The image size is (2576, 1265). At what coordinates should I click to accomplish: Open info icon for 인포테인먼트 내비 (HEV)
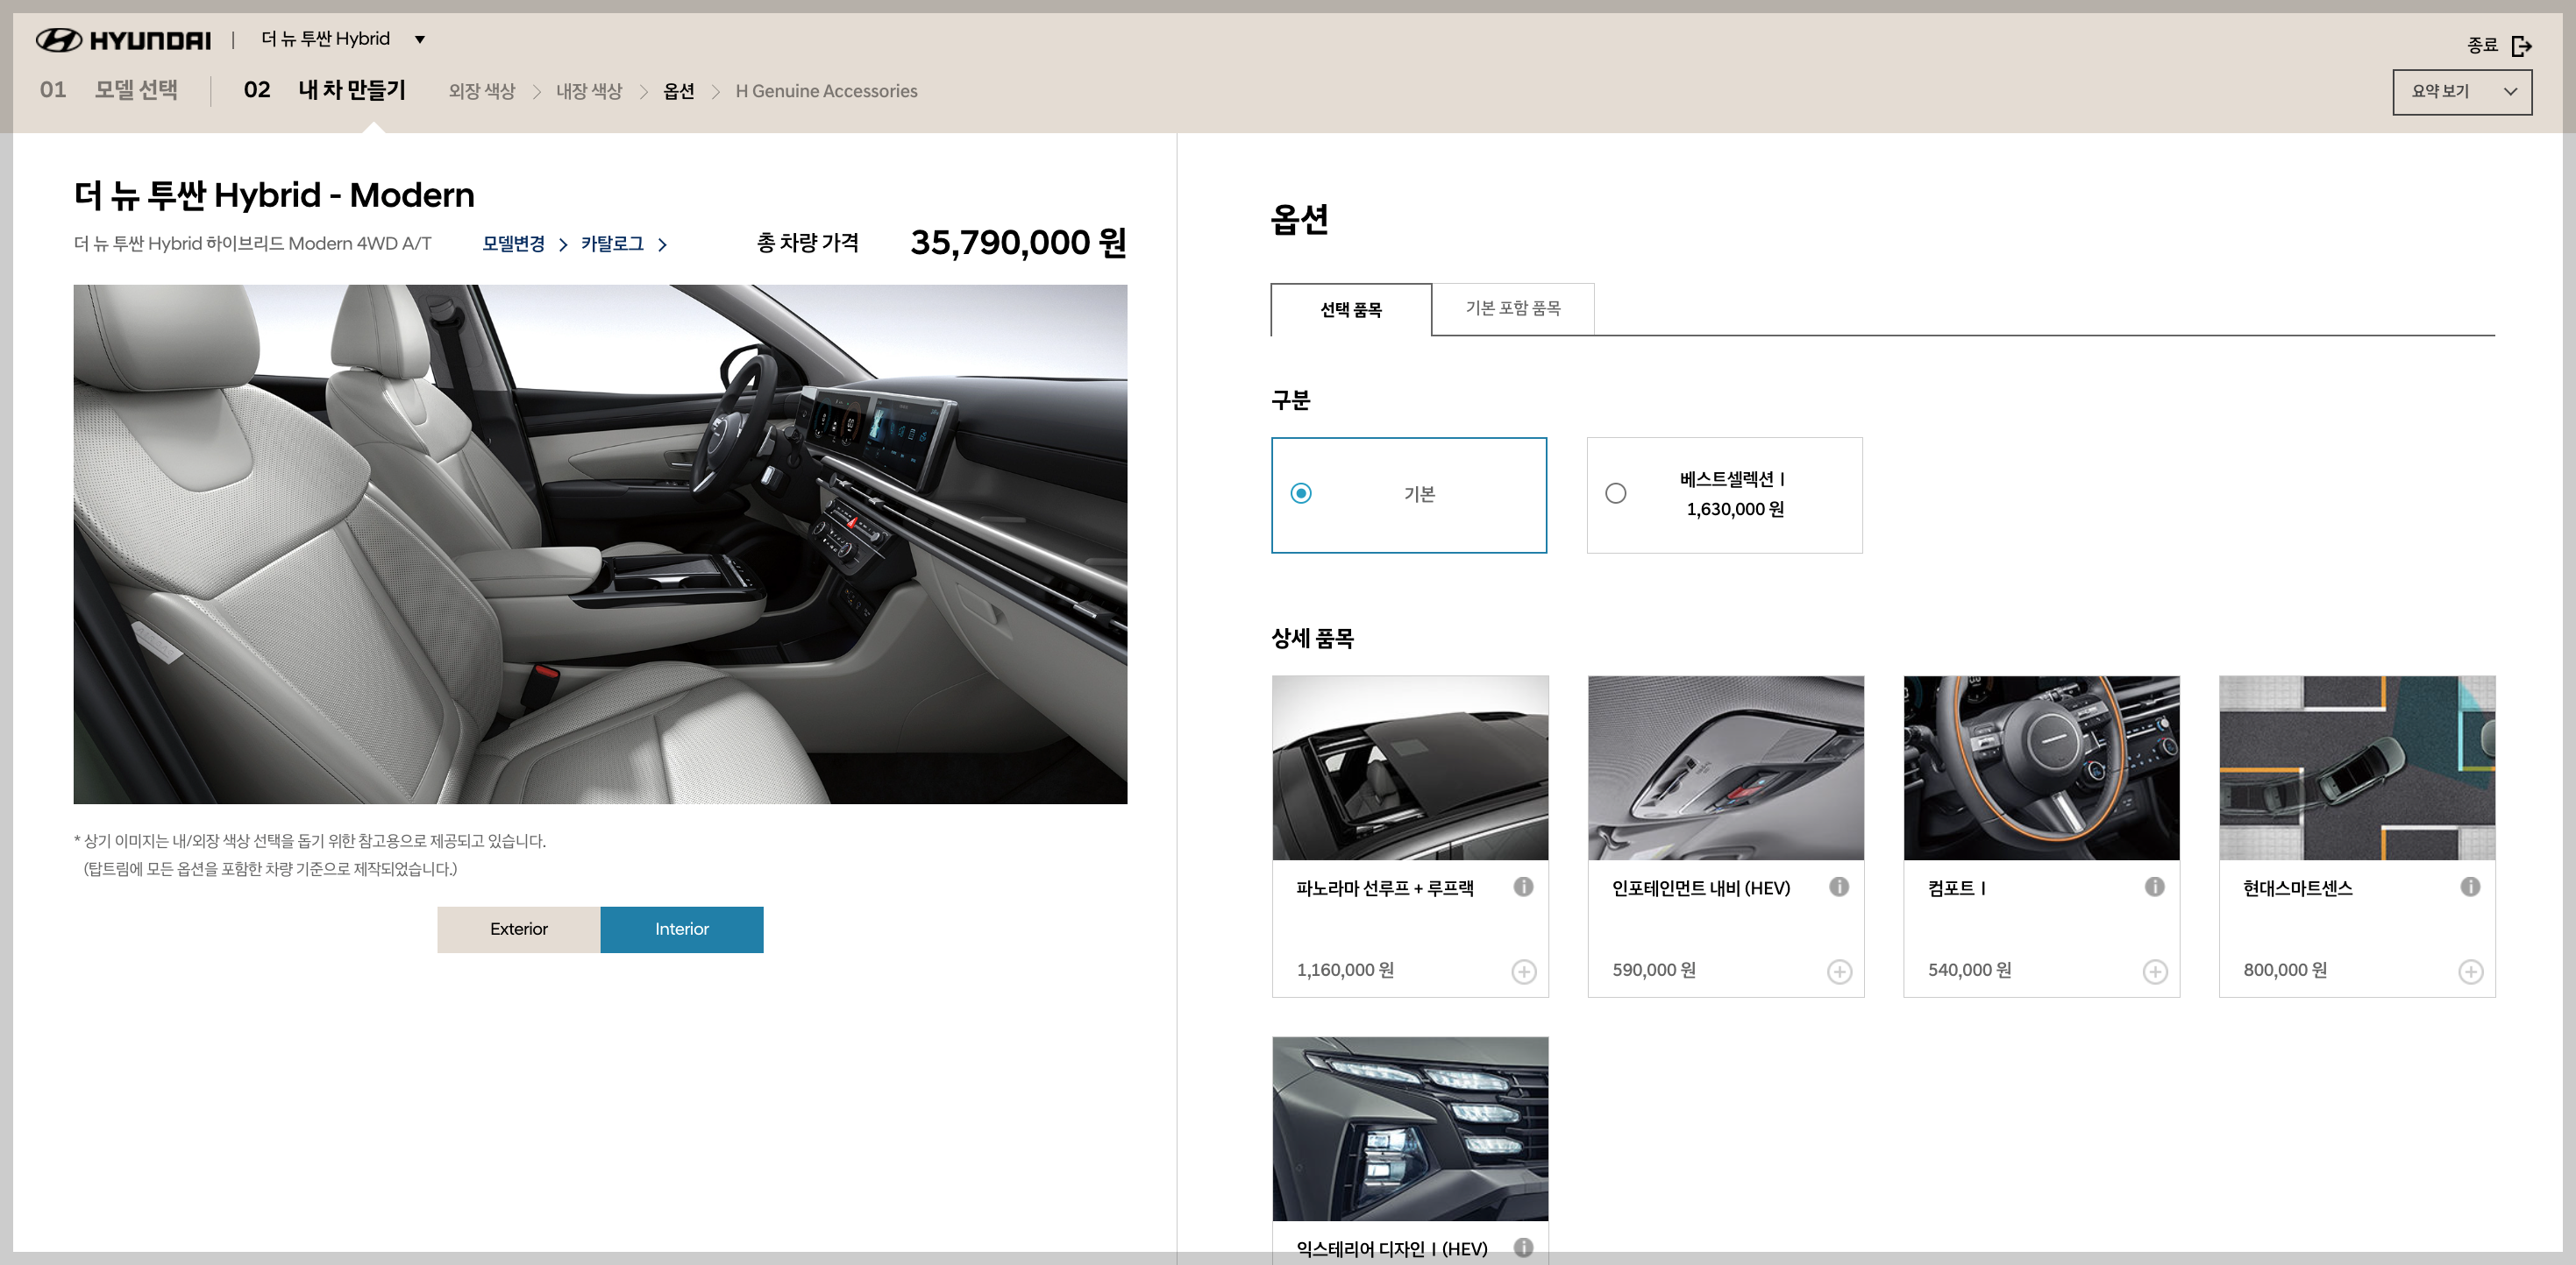[1839, 887]
